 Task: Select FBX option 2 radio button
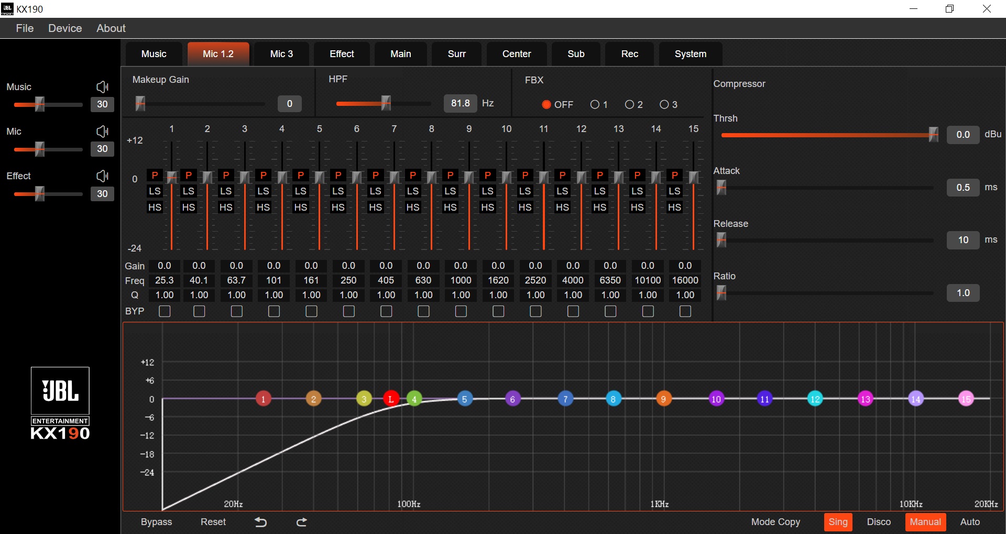630,105
